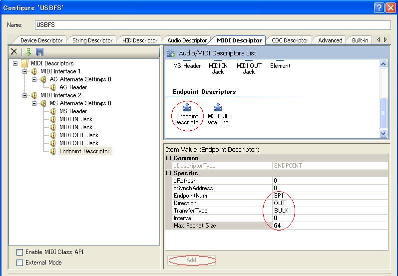Click the descriptors list scroll down arrow
Screen dimensions: 398x276
[x=383, y=133]
